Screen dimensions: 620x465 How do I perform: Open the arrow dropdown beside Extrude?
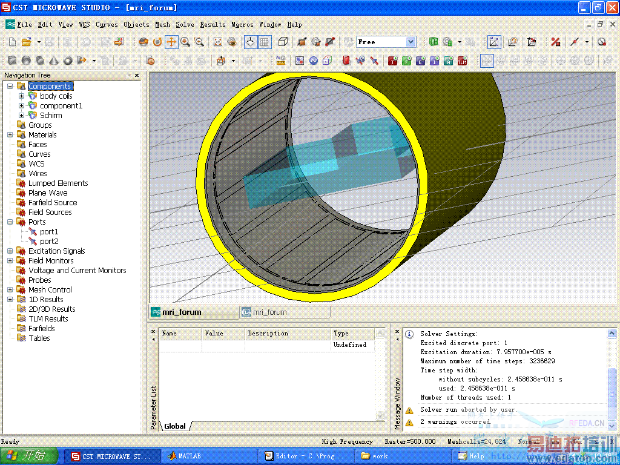[94, 61]
